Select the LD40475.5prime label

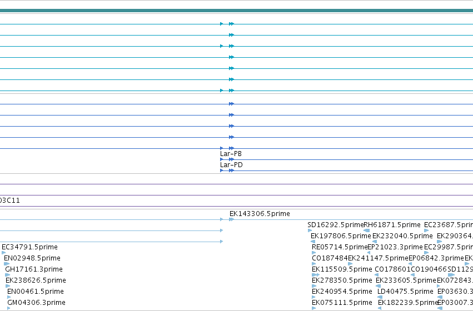click(x=405, y=292)
